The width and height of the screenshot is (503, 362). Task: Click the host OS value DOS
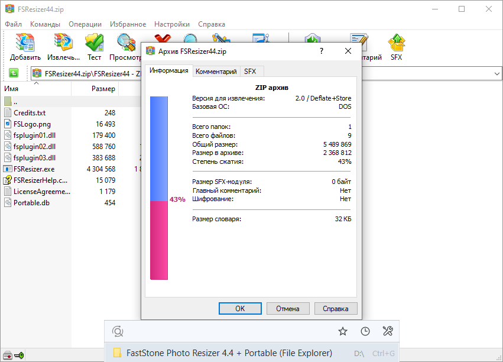(345, 106)
